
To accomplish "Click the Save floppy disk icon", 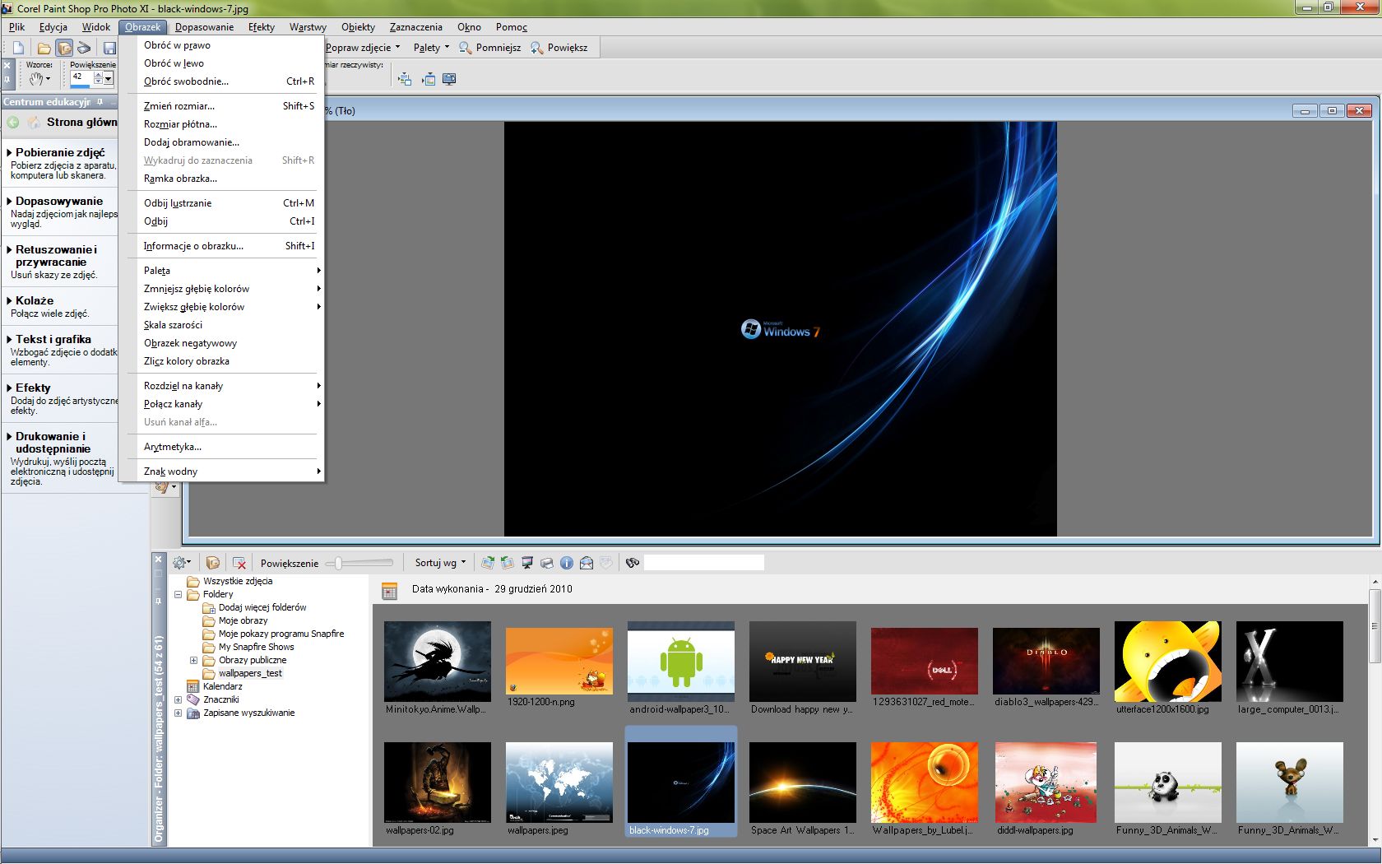I will tap(109, 48).
